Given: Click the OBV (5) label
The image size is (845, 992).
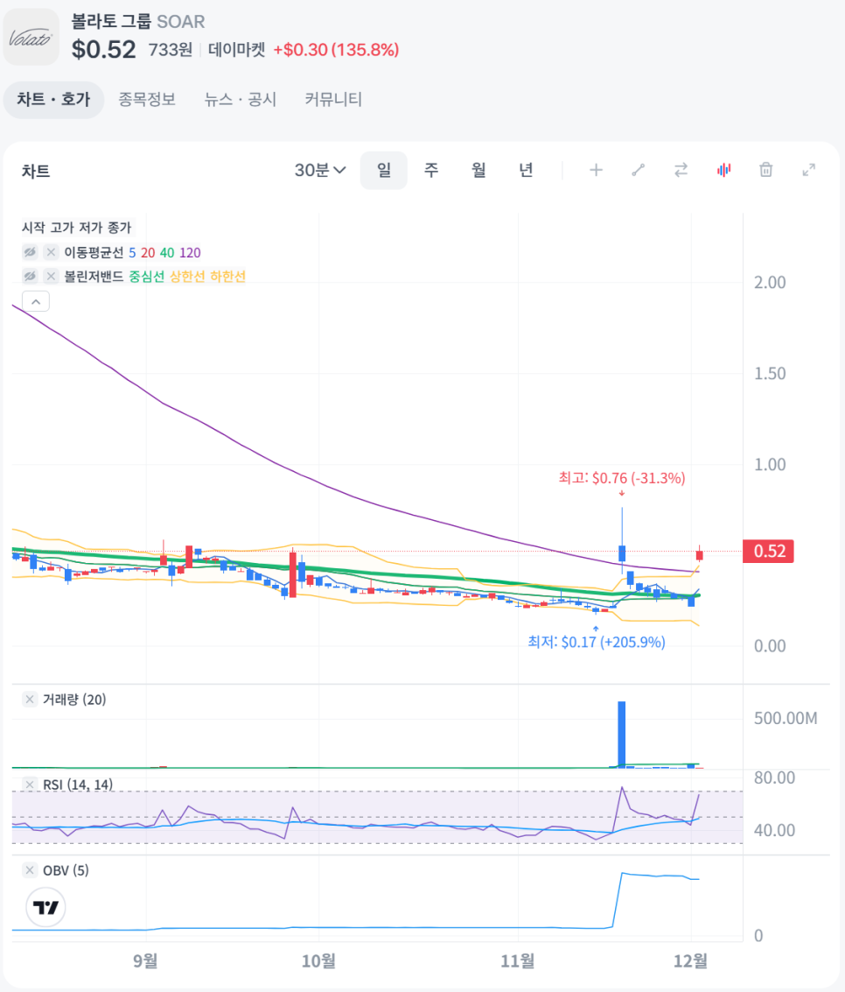Looking at the screenshot, I should coord(66,870).
